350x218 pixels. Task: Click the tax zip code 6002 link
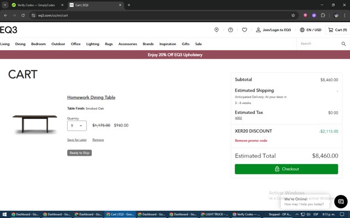click(238, 118)
